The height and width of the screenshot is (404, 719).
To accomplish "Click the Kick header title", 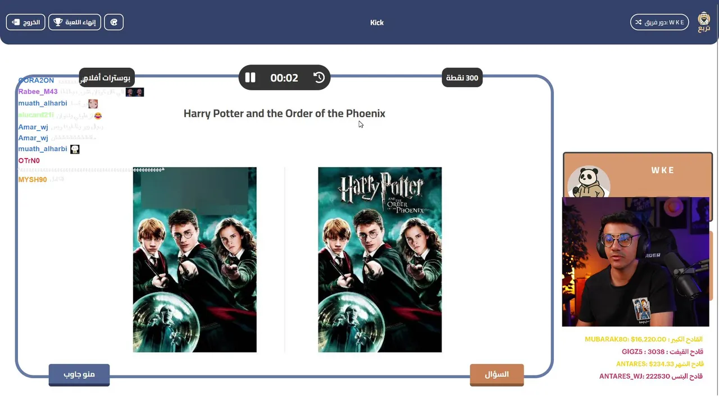I will point(377,22).
